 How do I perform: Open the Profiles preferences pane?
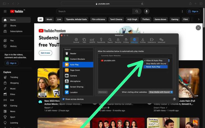tap(143, 41)
